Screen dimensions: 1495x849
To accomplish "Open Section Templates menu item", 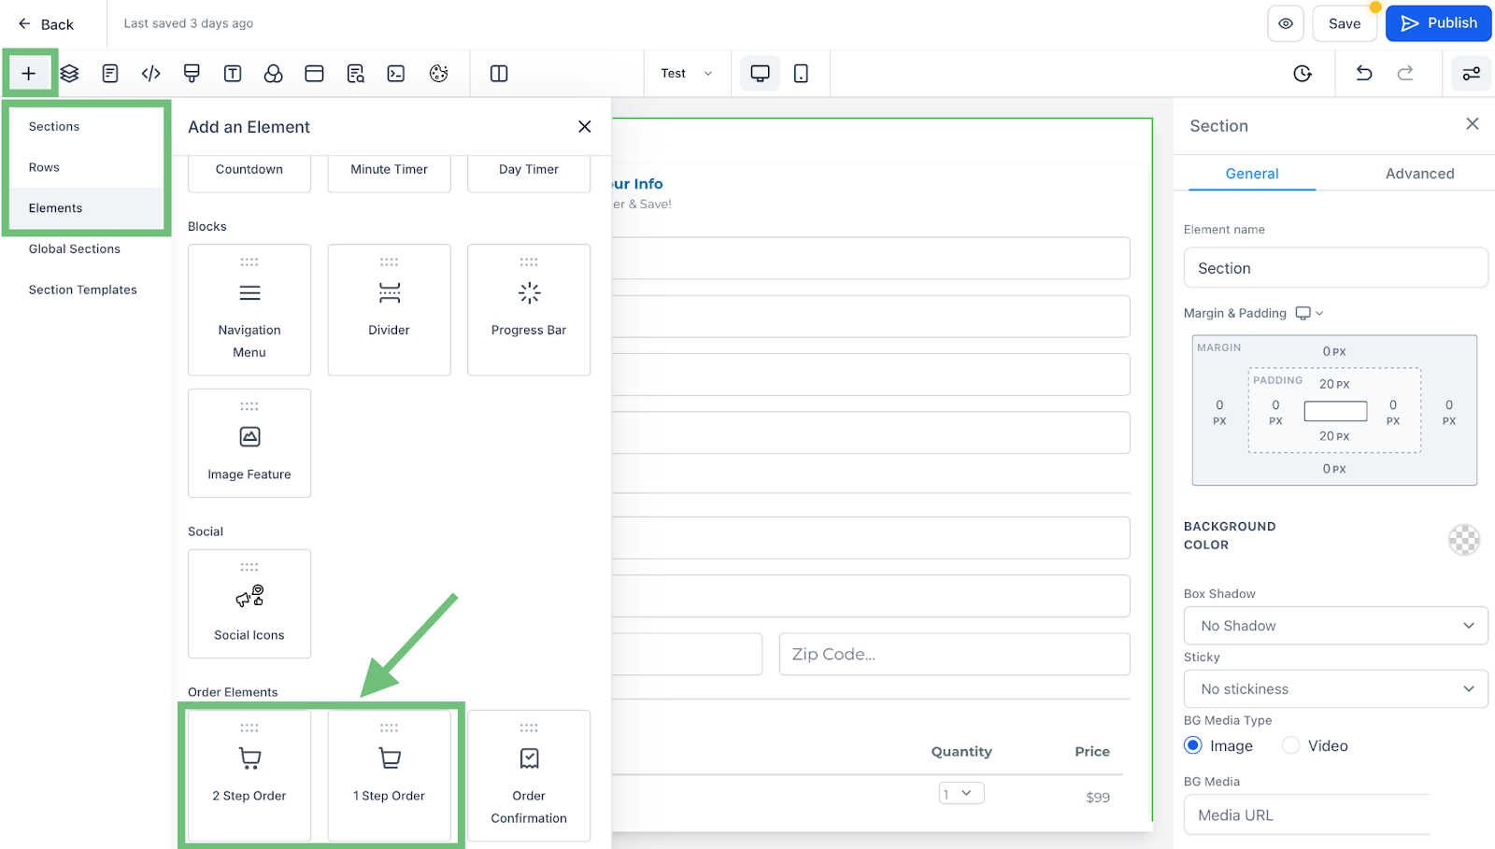I will coord(83,290).
